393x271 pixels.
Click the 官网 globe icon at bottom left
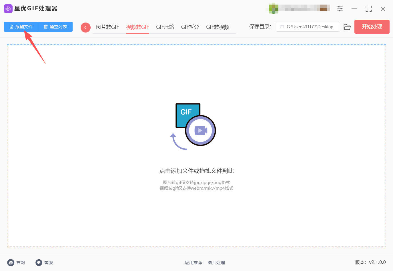11,262
